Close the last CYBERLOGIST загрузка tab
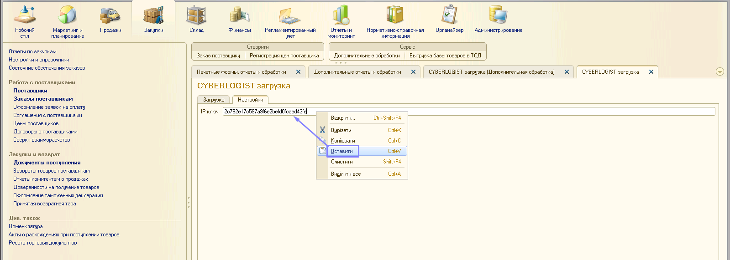730x260 pixels. point(651,72)
